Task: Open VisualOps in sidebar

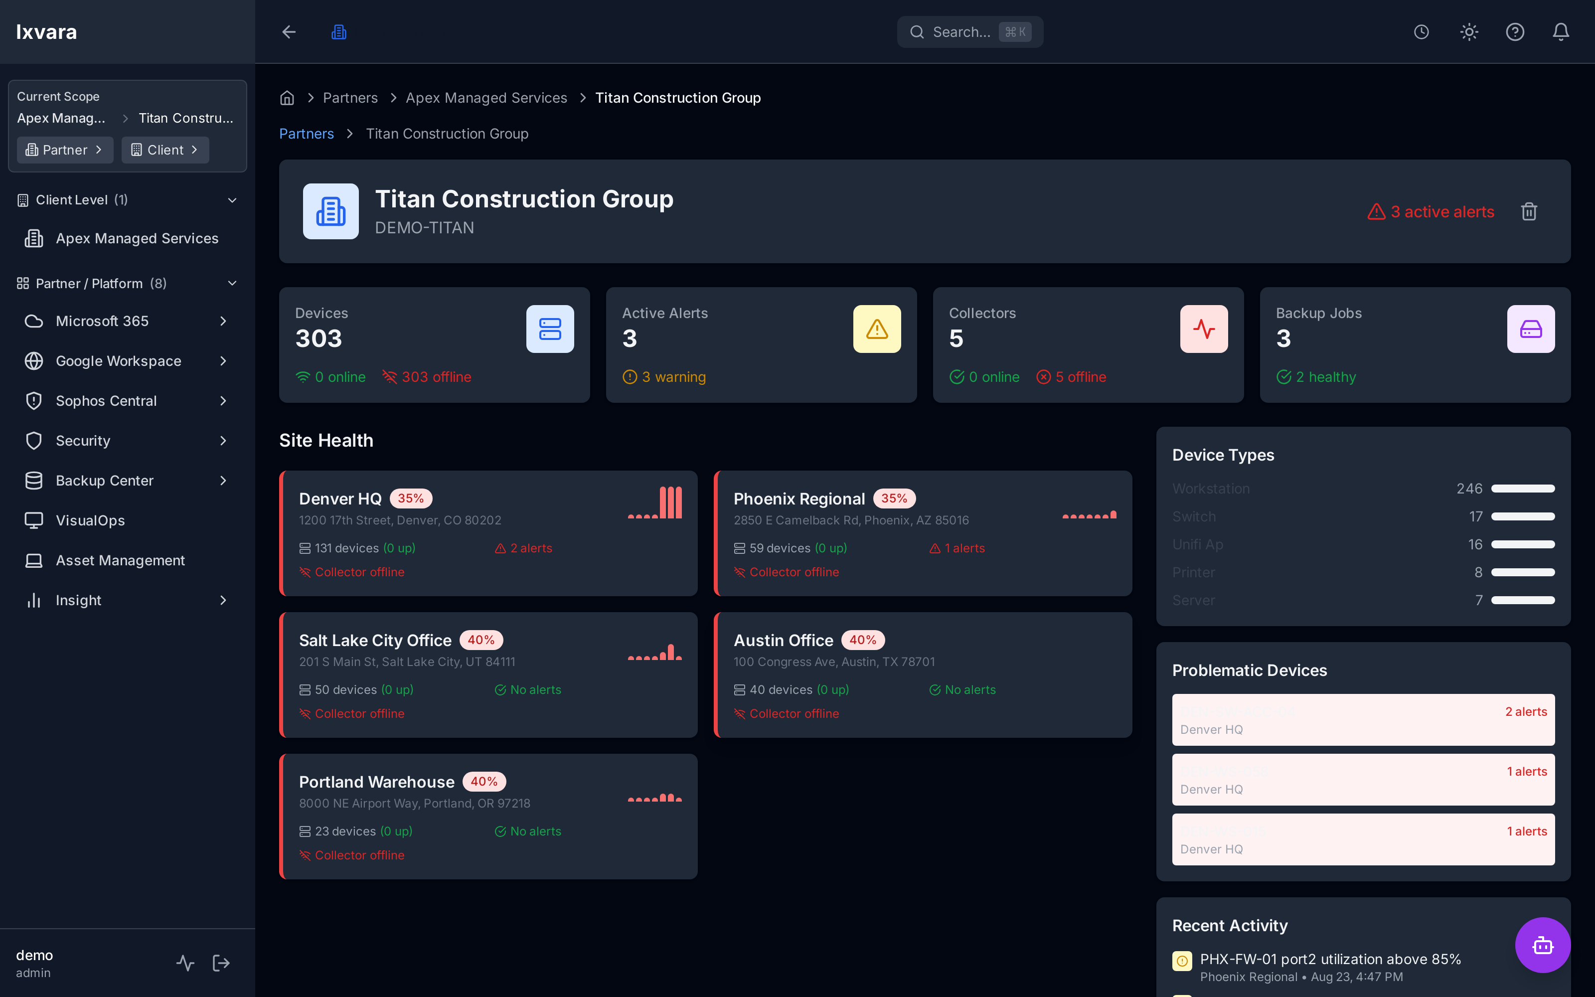Action: (127, 520)
